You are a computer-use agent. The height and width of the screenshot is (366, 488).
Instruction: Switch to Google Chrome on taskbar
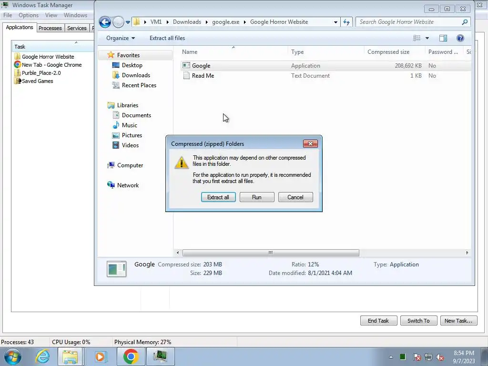tap(131, 356)
